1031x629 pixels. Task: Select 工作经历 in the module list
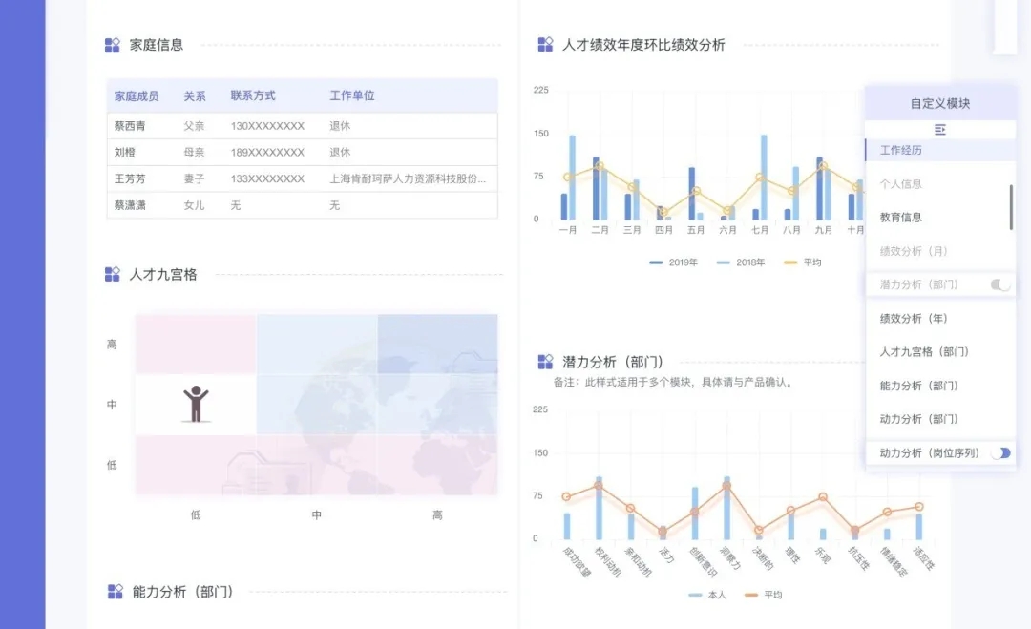(900, 151)
